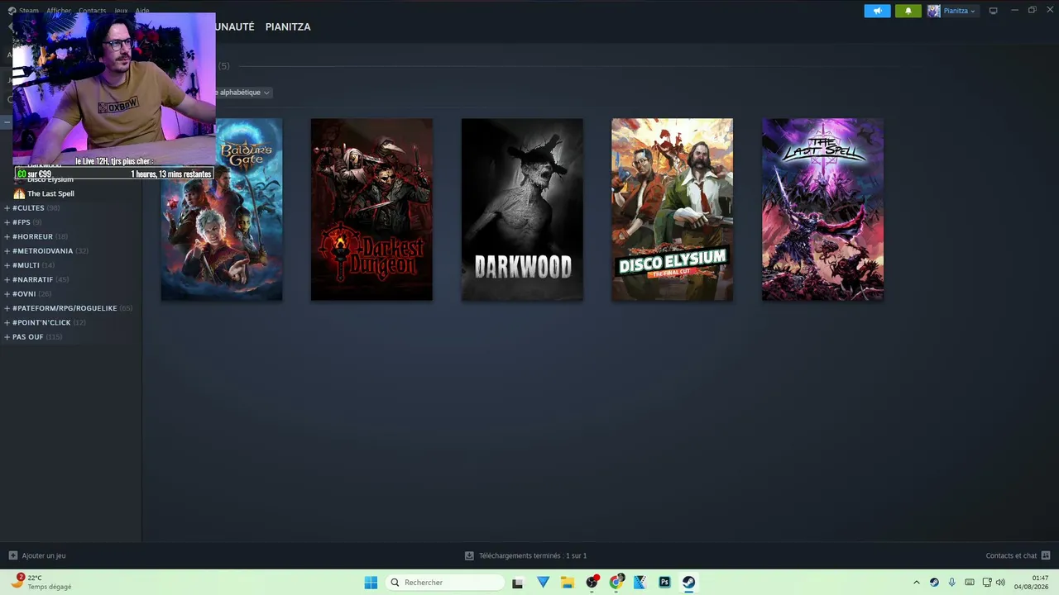Viewport: 1059px width, 595px height.
Task: Open Photoshop from the taskbar
Action: 664,583
